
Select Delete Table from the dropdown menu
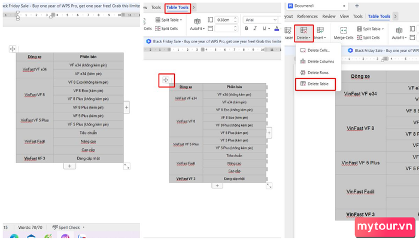[315, 84]
